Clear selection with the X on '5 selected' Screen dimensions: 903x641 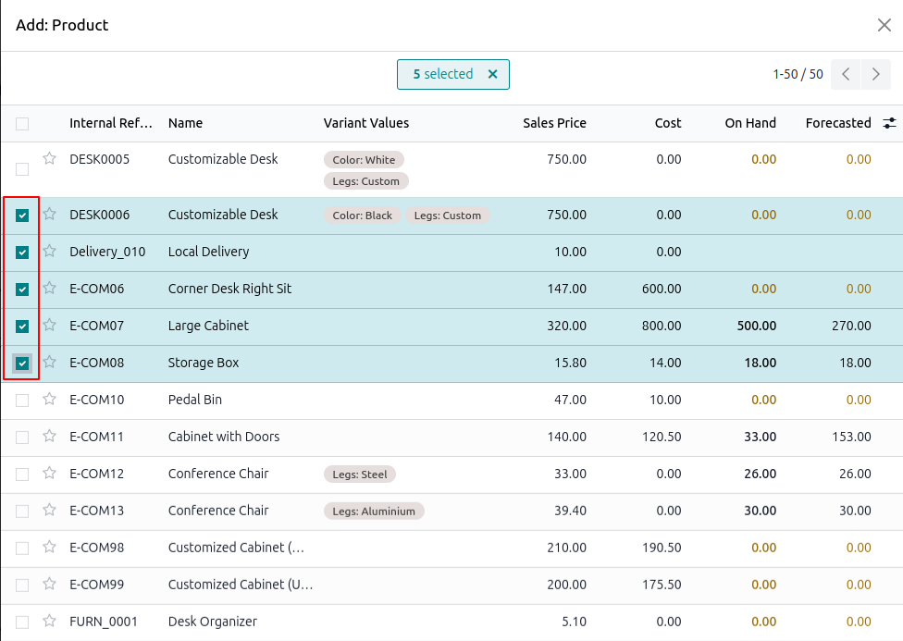point(492,74)
